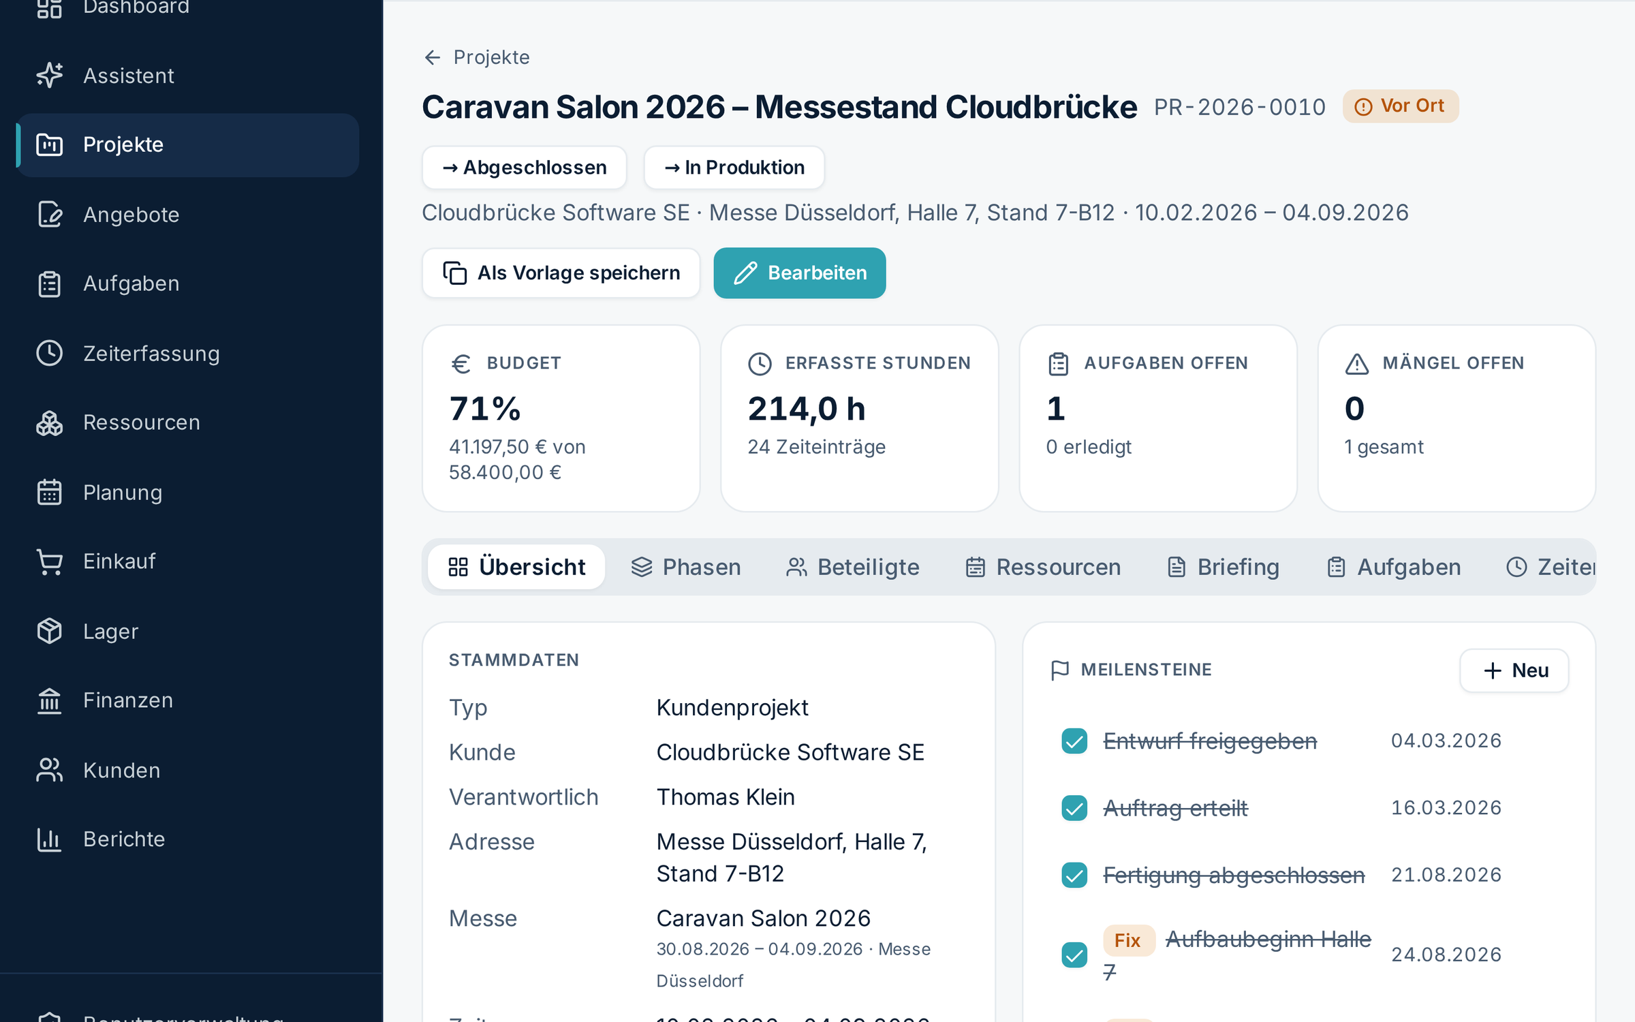Open the Assistent sparkle icon

point(49,75)
